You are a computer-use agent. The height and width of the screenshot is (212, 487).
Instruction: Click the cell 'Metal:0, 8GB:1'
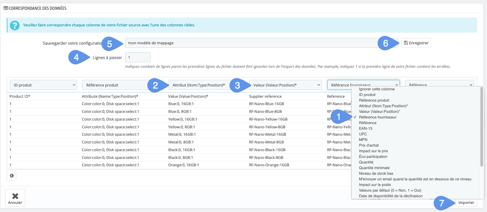pyautogui.click(x=181, y=142)
